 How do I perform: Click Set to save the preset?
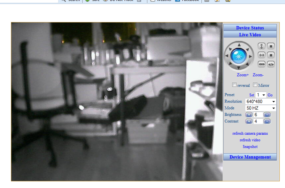[x=252, y=95]
